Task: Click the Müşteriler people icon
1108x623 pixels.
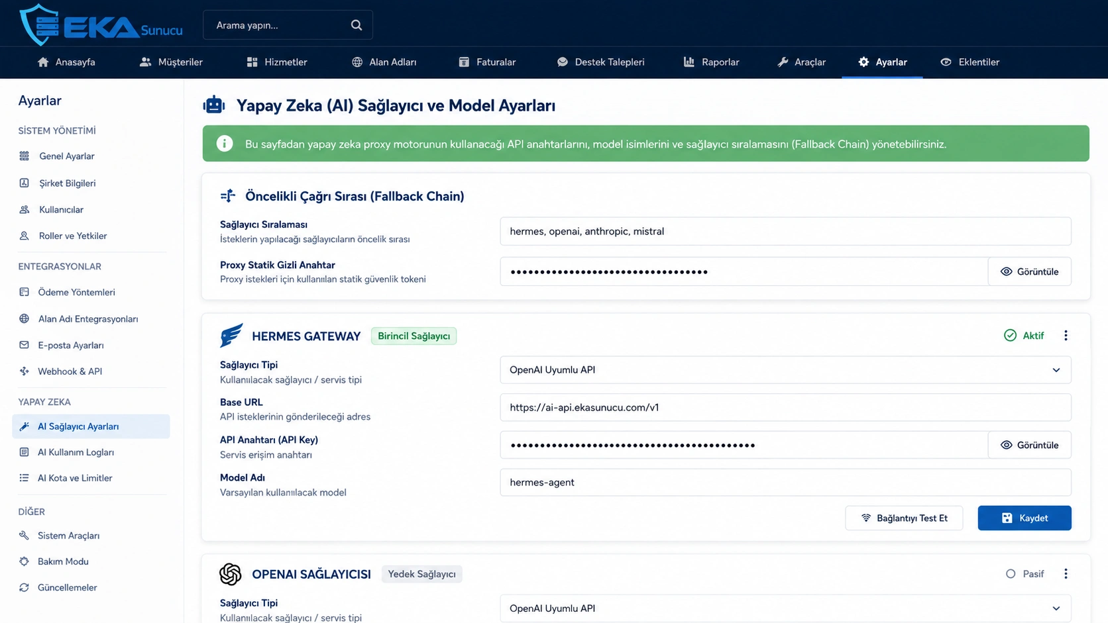Action: coord(145,62)
